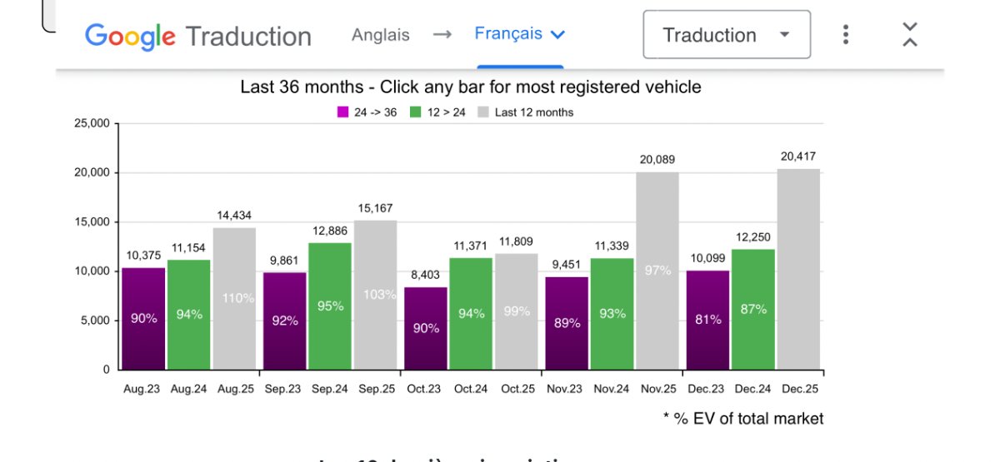Click the arrow between Anglais and Français

(x=442, y=34)
